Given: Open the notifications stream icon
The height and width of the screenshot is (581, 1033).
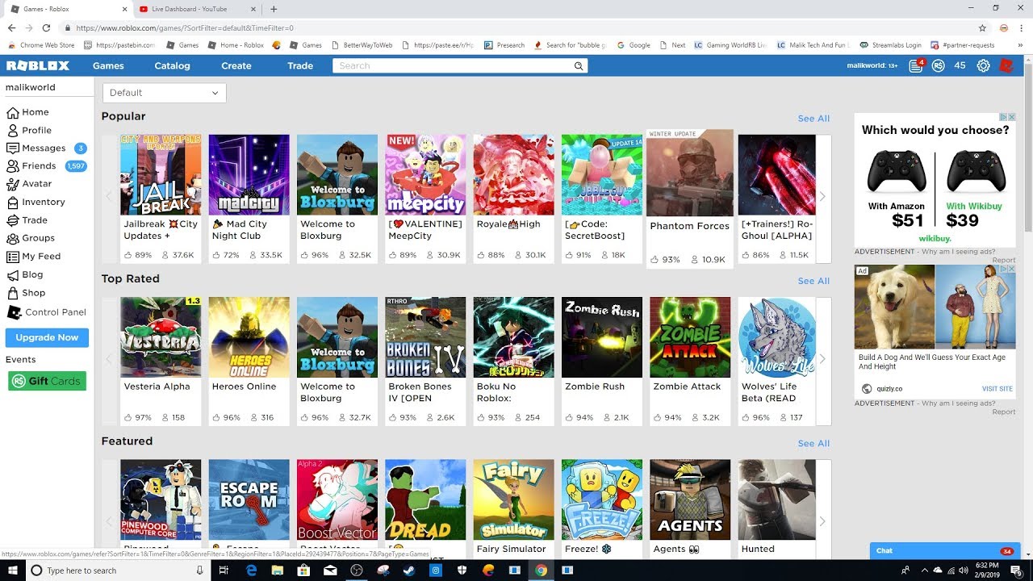Looking at the screenshot, I should pos(916,65).
